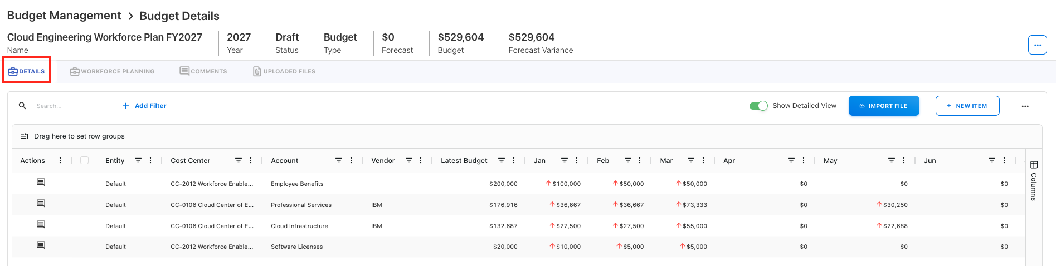Open filter icon on Jan column
The height and width of the screenshot is (266, 1056).
click(565, 160)
